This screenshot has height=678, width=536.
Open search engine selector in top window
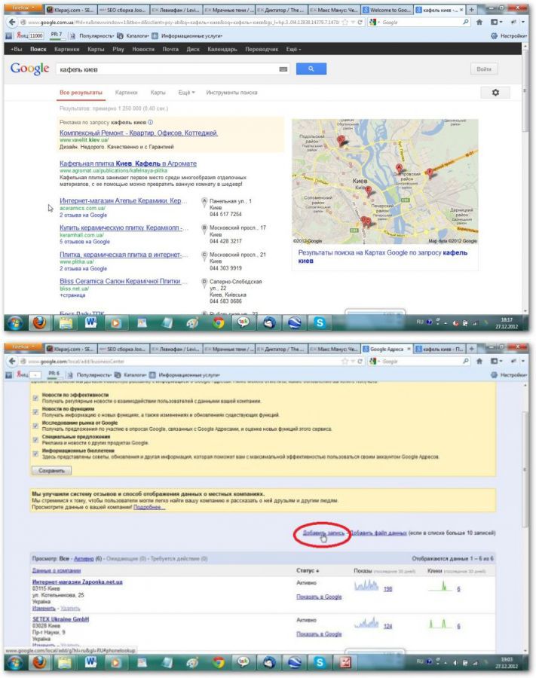pos(375,22)
